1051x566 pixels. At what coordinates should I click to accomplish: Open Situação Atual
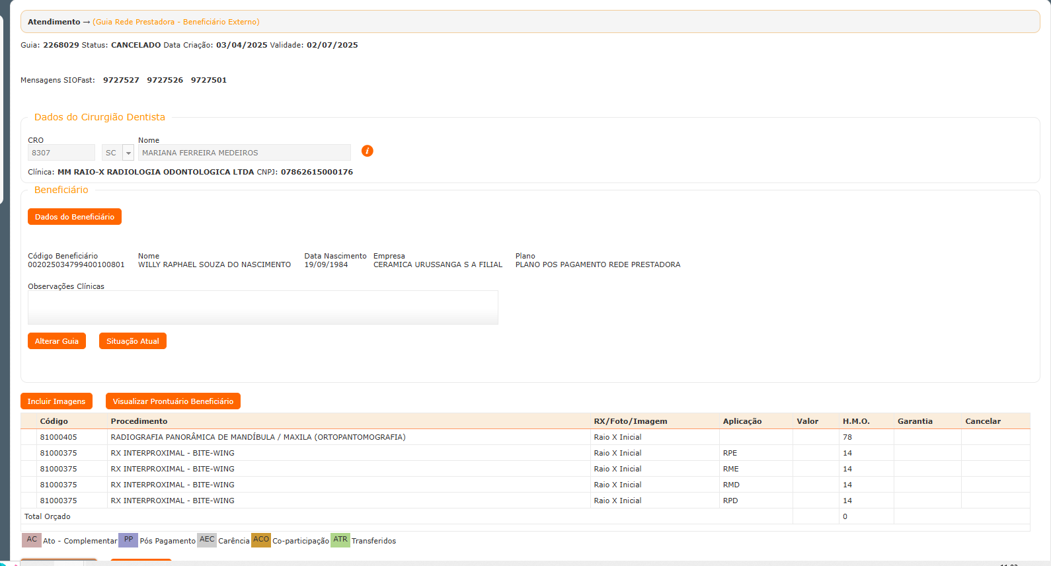tap(133, 341)
